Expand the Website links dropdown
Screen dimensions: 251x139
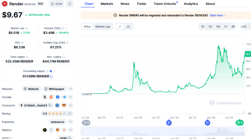[x=70, y=89]
